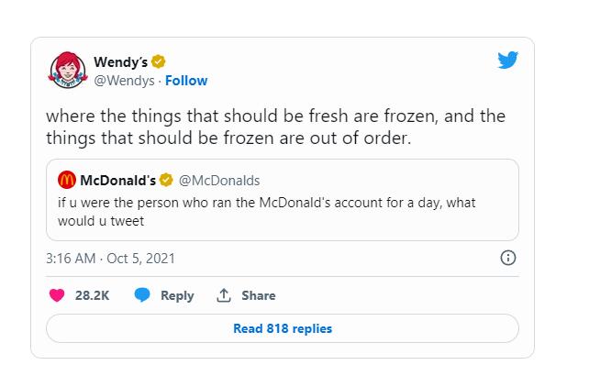Click the Reply text label
The width and height of the screenshot is (589, 387).
pyautogui.click(x=177, y=295)
